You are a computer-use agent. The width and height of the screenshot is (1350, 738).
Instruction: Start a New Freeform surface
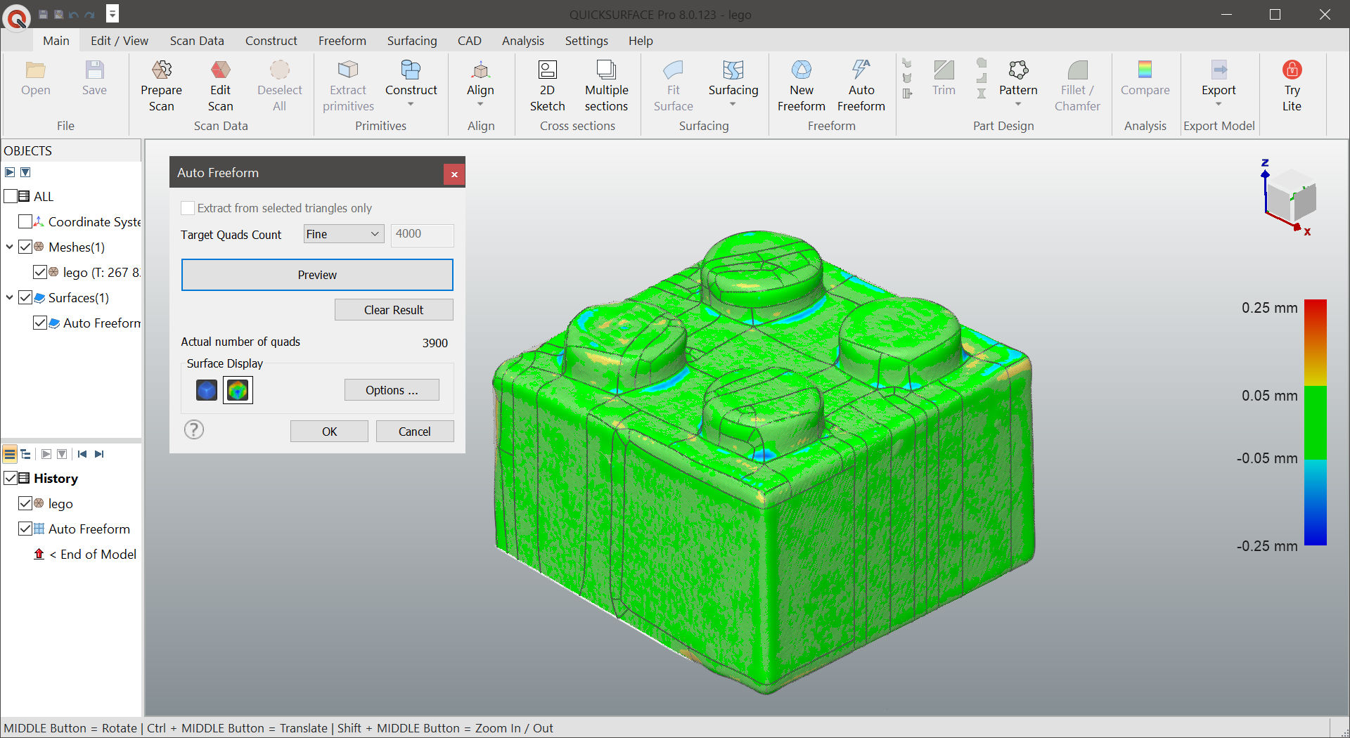pos(801,86)
